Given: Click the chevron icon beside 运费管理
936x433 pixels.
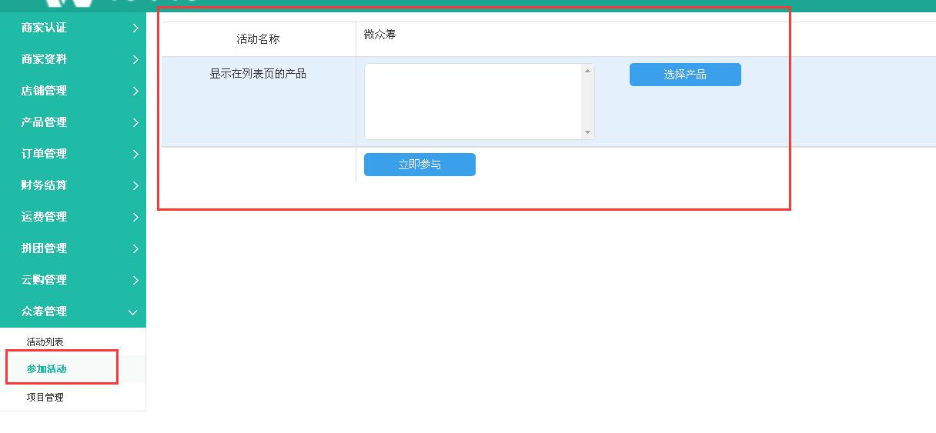Looking at the screenshot, I should 135,218.
